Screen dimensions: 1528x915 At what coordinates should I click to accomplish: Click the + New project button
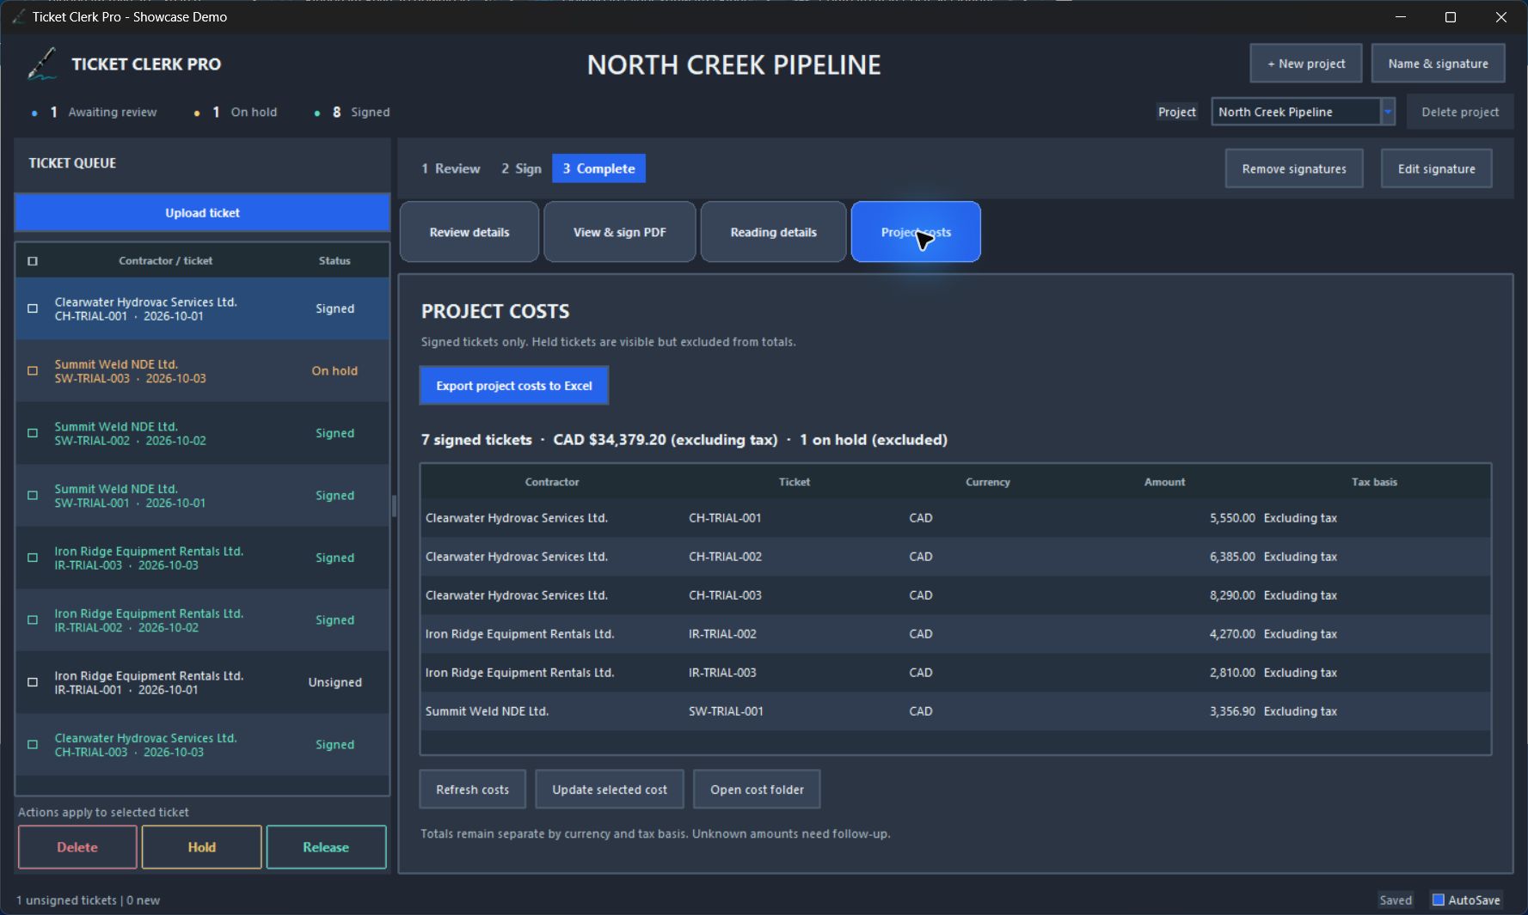1306,64
